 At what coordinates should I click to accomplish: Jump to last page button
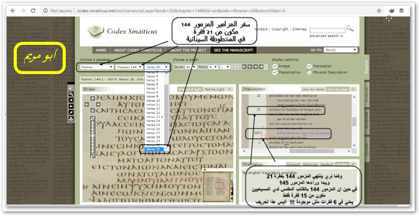[261, 67]
